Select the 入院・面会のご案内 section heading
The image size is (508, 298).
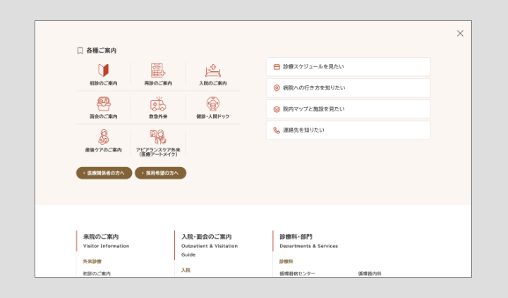point(207,237)
